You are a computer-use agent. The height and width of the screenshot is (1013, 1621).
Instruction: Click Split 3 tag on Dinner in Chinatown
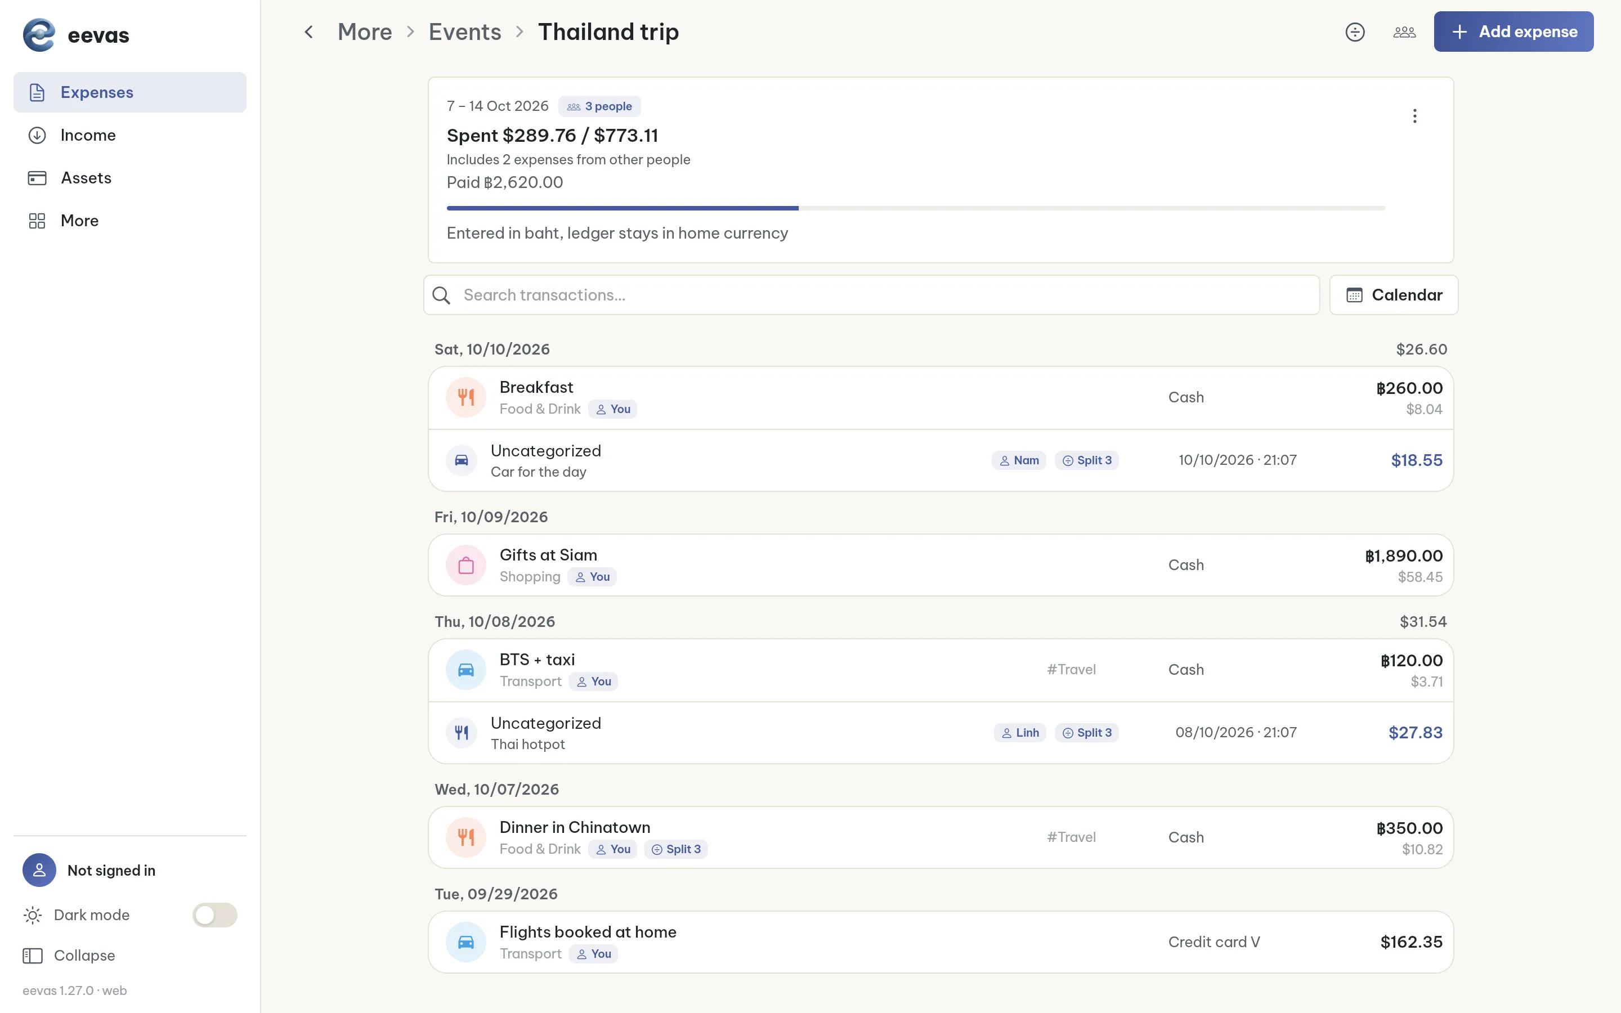tap(676, 849)
